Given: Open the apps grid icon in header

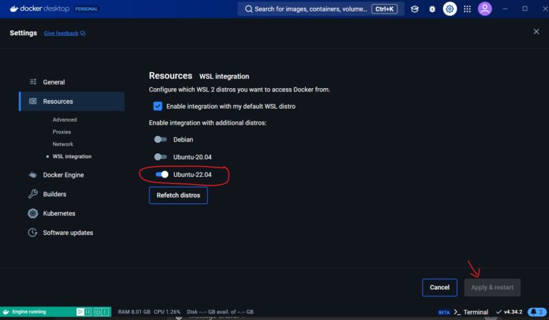Looking at the screenshot, I should 468,9.
